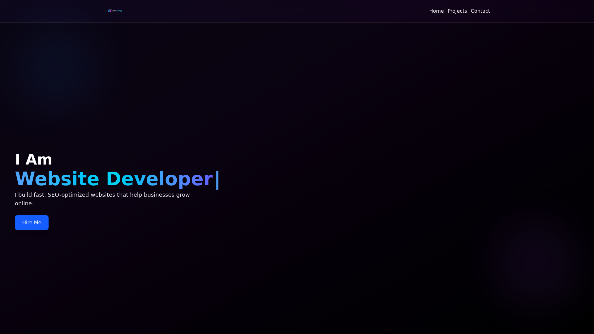Click the site logo in the header
This screenshot has width=594, height=334.
coord(115,11)
